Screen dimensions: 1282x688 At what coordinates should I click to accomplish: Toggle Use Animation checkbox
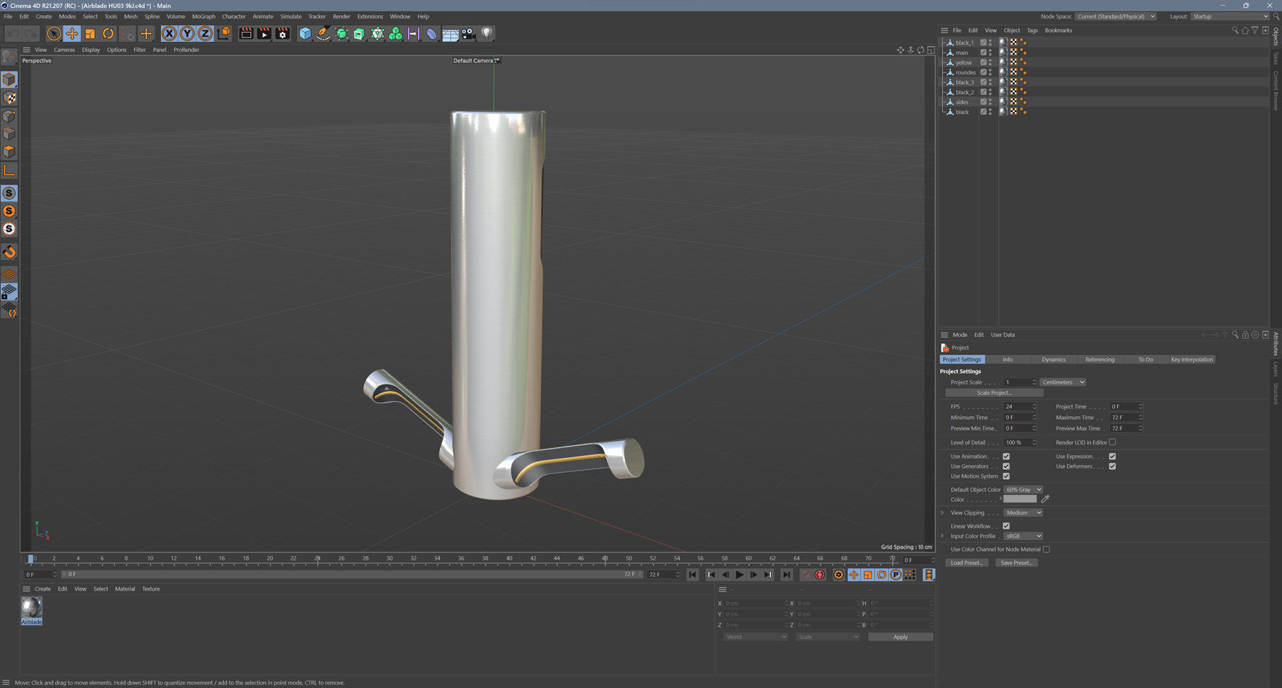[x=1006, y=456]
